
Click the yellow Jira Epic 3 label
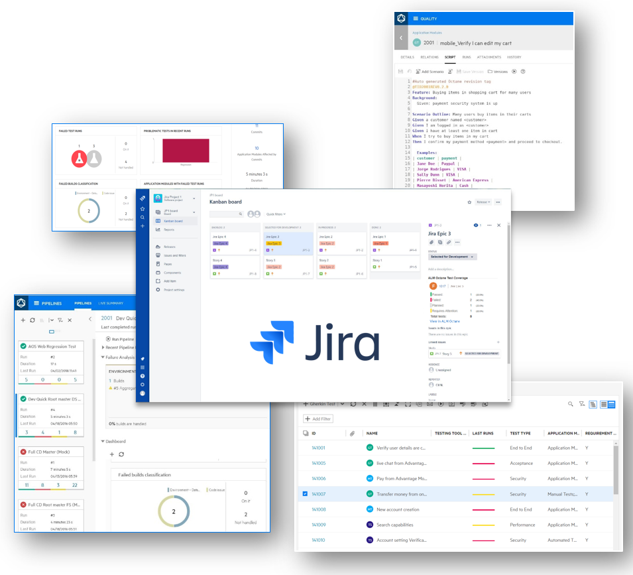click(273, 243)
